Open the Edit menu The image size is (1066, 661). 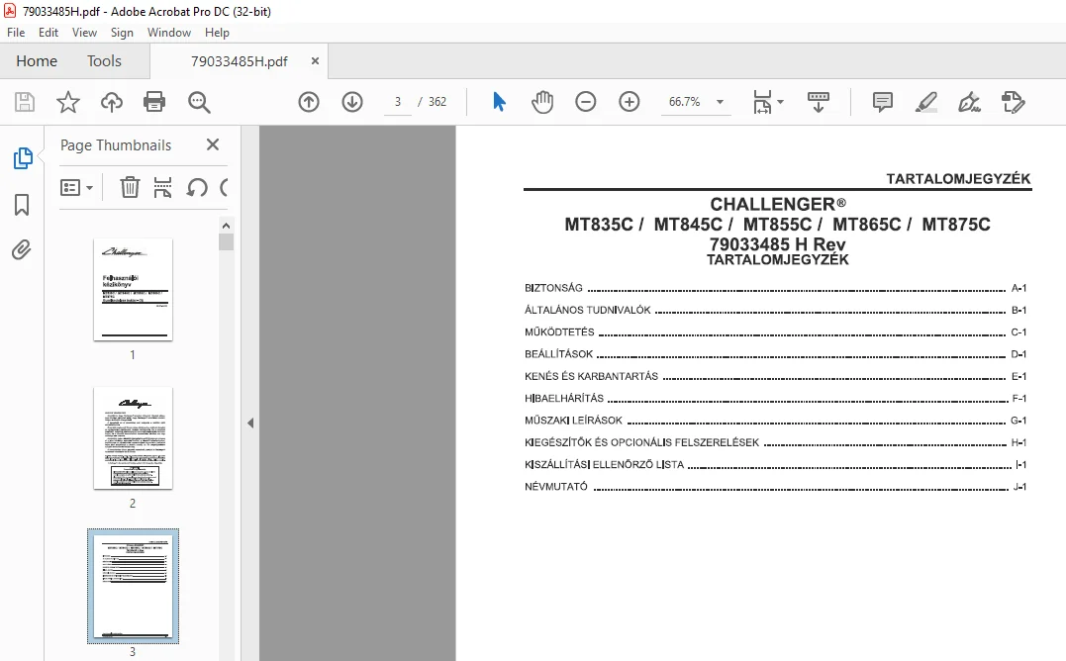[x=48, y=32]
